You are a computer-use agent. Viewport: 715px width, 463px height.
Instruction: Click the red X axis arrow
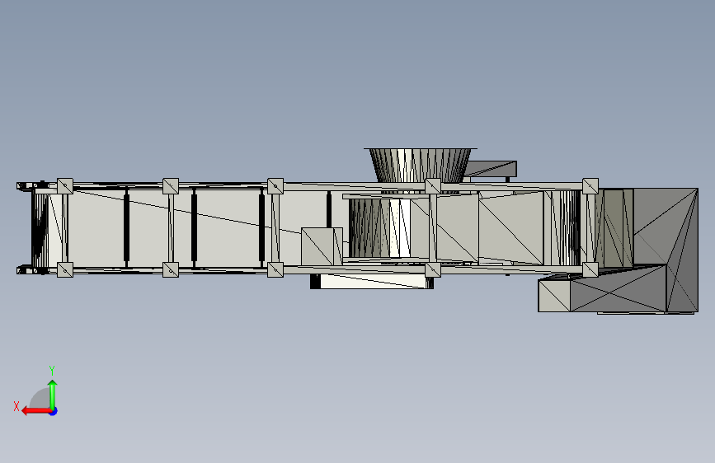(35, 411)
